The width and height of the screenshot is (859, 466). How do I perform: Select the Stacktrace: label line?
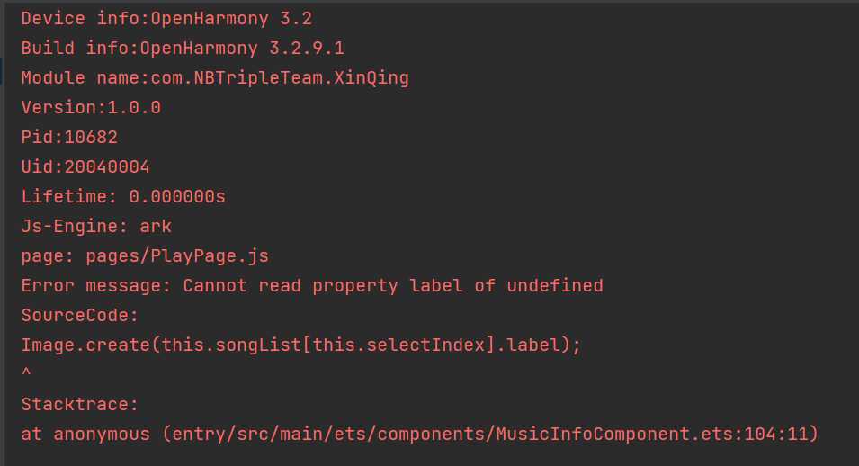tap(80, 404)
